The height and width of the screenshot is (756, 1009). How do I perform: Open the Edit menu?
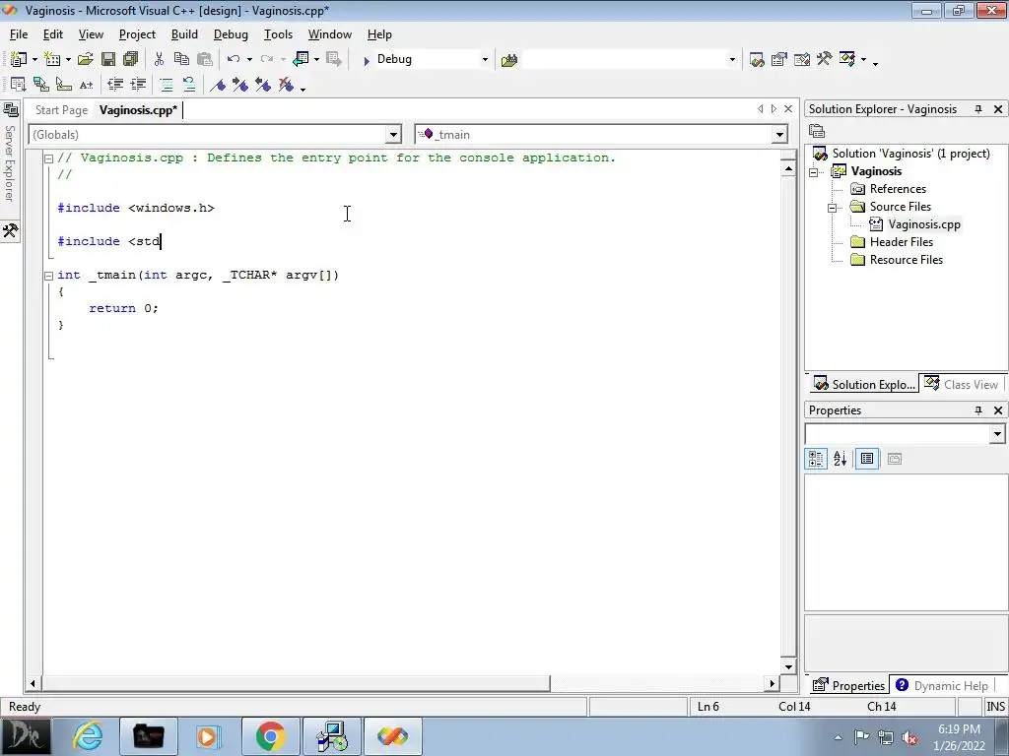point(53,34)
